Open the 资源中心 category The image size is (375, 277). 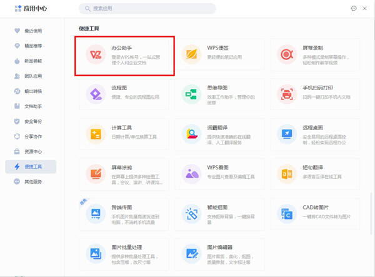tap(31, 152)
